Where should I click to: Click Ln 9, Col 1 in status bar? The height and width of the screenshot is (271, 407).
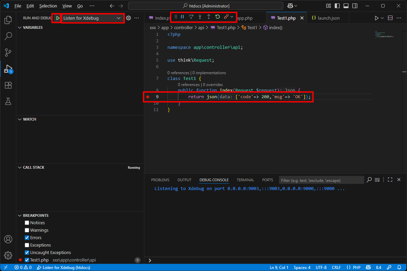[280, 268]
